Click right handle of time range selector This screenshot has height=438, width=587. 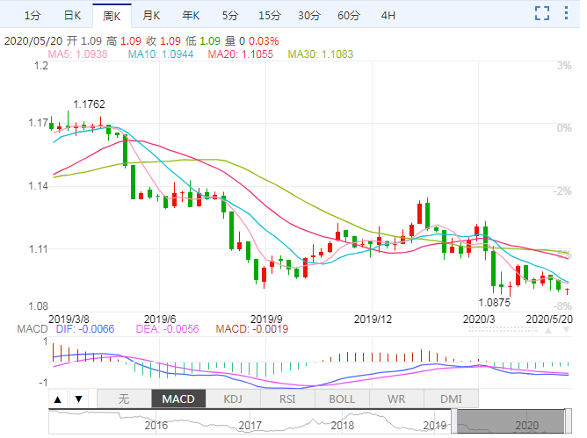click(568, 421)
